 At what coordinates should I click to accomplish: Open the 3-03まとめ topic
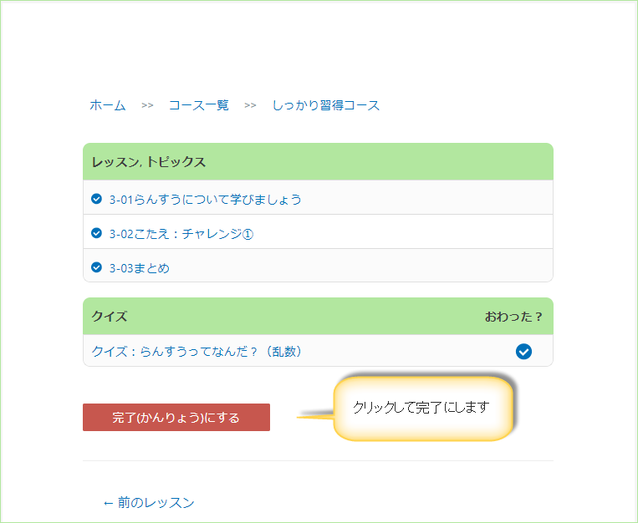point(140,268)
